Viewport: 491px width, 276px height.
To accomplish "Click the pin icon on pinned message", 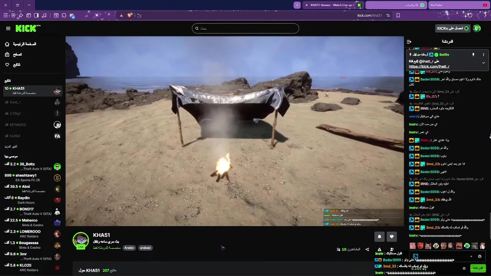I will [473, 55].
